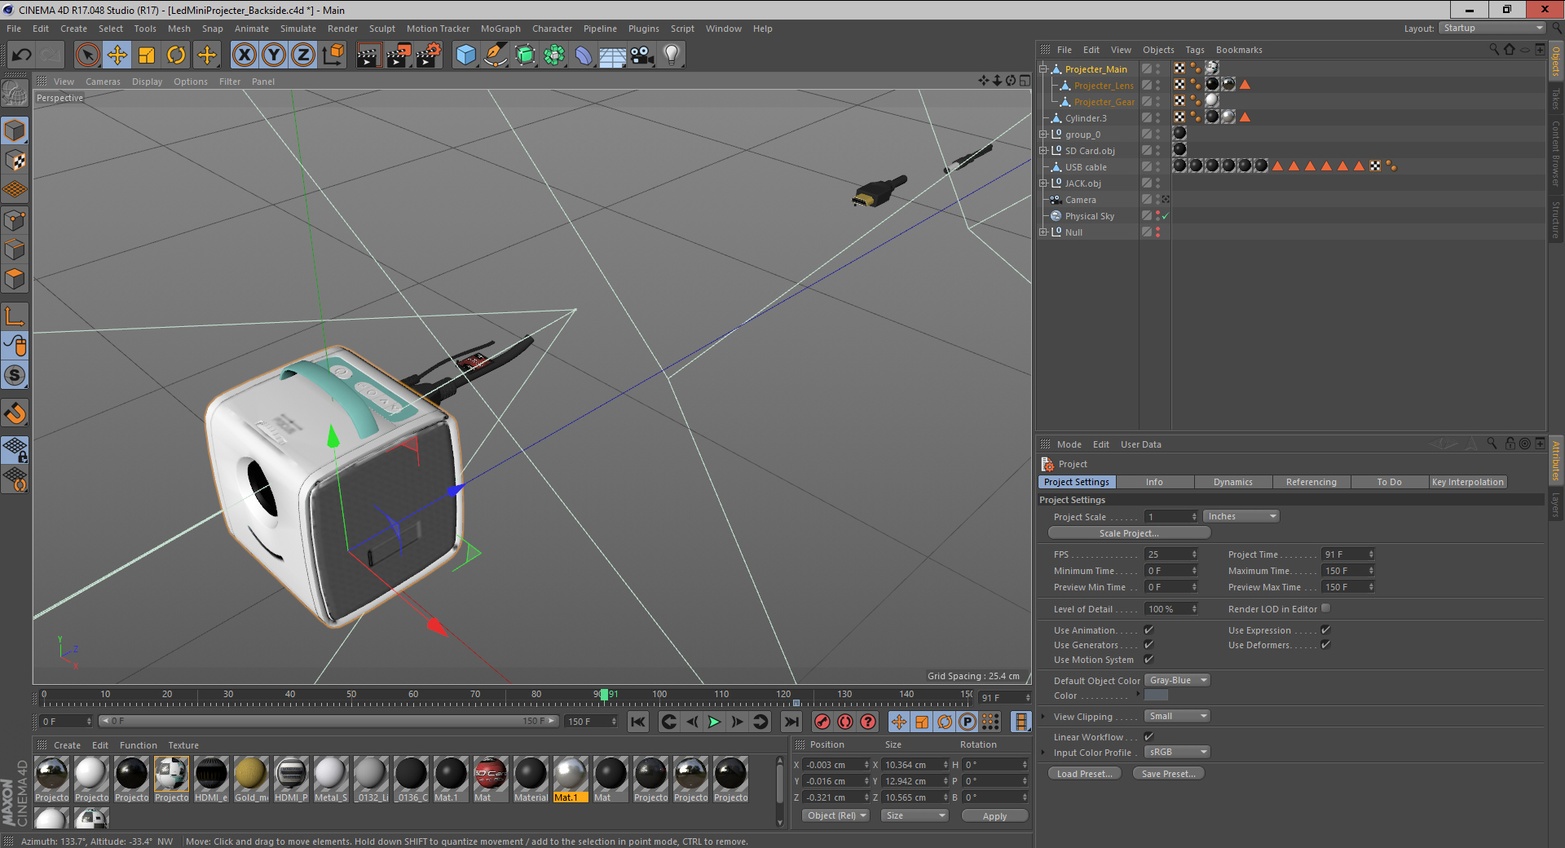The height and width of the screenshot is (848, 1565).
Task: Click Render to Picture Viewer icon
Action: click(399, 55)
